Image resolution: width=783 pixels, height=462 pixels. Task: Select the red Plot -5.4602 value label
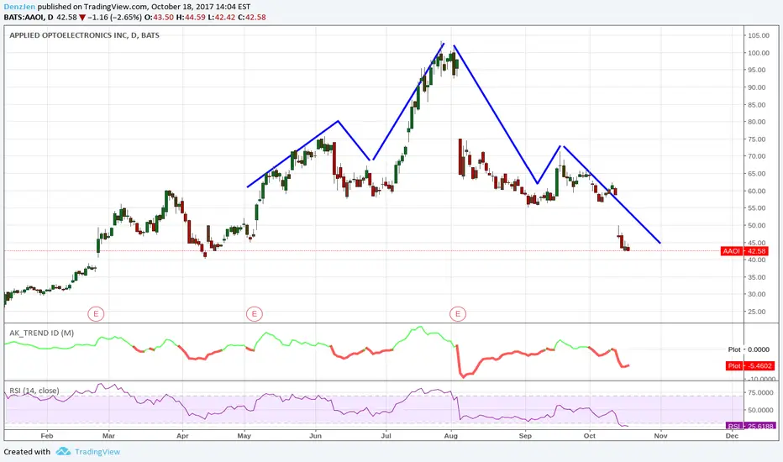[x=750, y=365]
